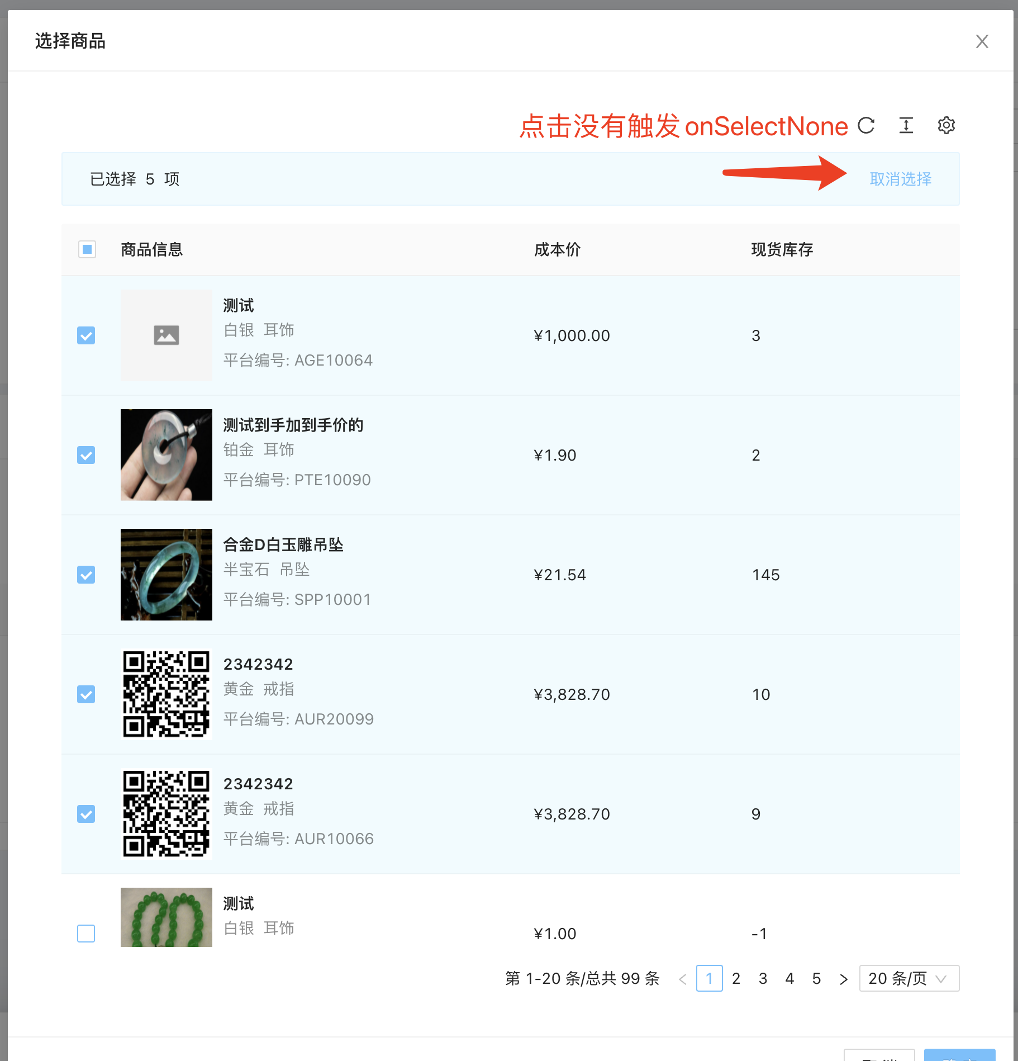Click the image placeholder icon for 测试 AGE10064
The image size is (1018, 1061).
(x=166, y=335)
